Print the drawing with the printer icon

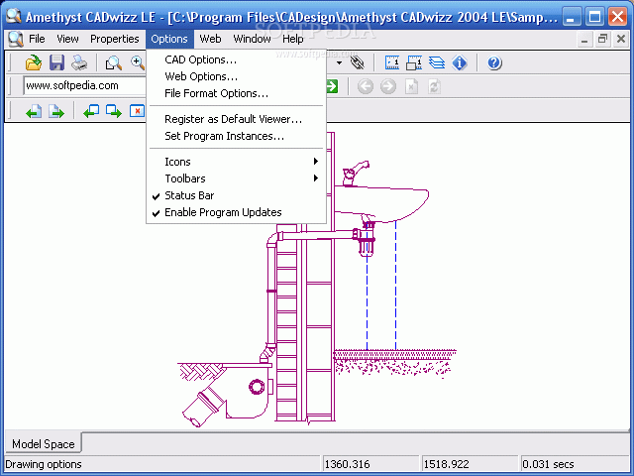point(79,62)
